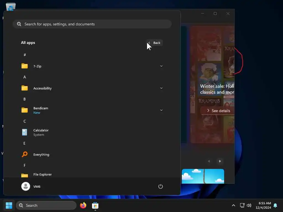283x212 pixels.
Task: Click the Start menu search field
Action: click(x=92, y=24)
